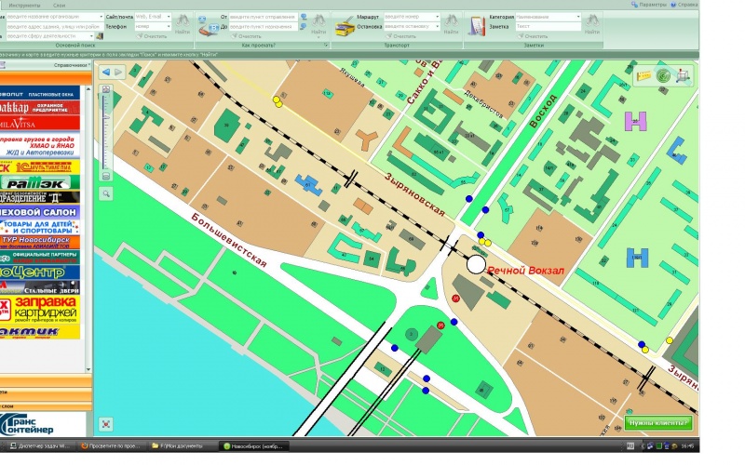The width and height of the screenshot is (745, 465).
Task: Open the Сайт/почта dropdown
Action: (169, 17)
